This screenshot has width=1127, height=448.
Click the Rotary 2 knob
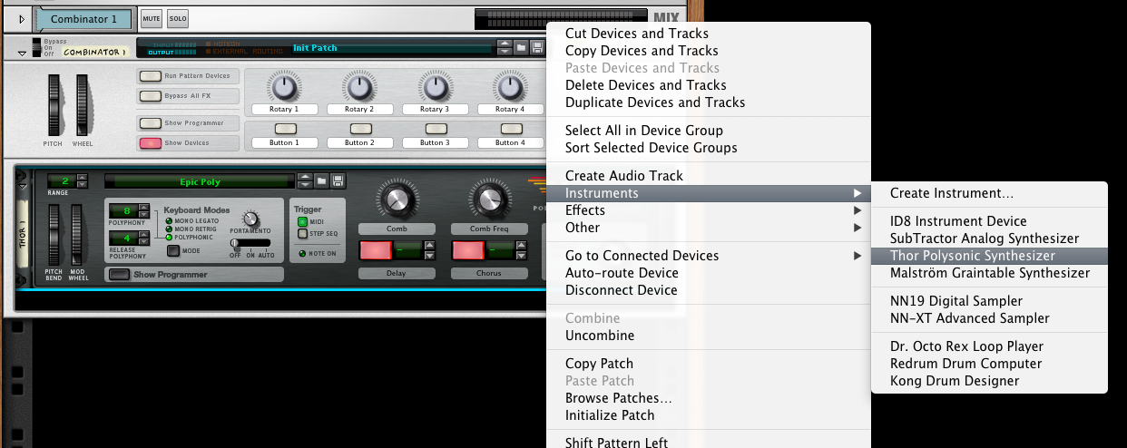click(359, 87)
